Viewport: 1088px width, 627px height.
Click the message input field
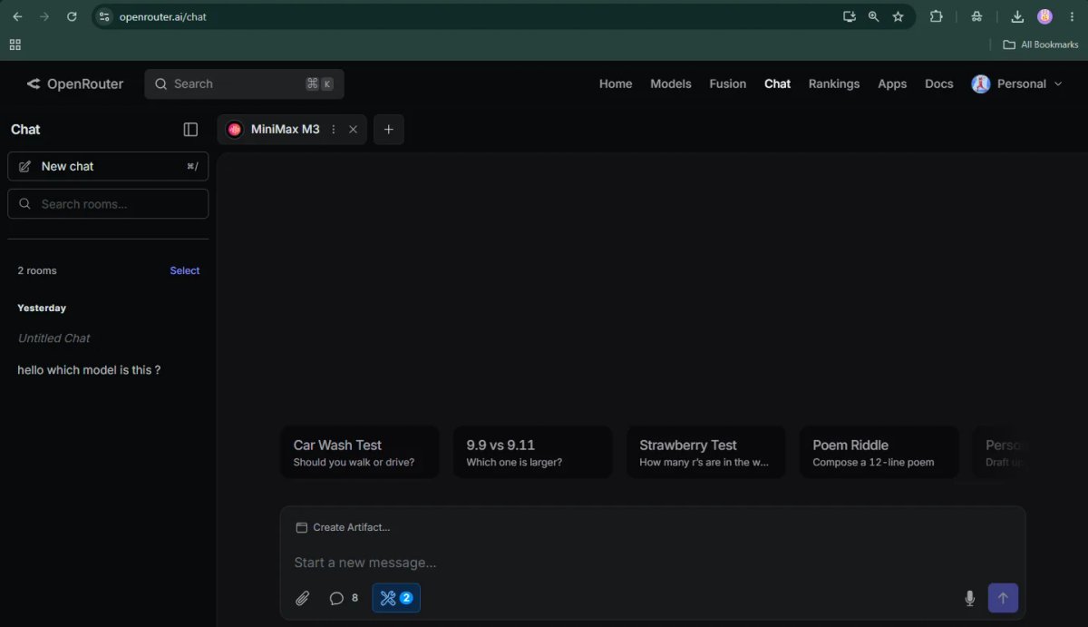[653, 563]
